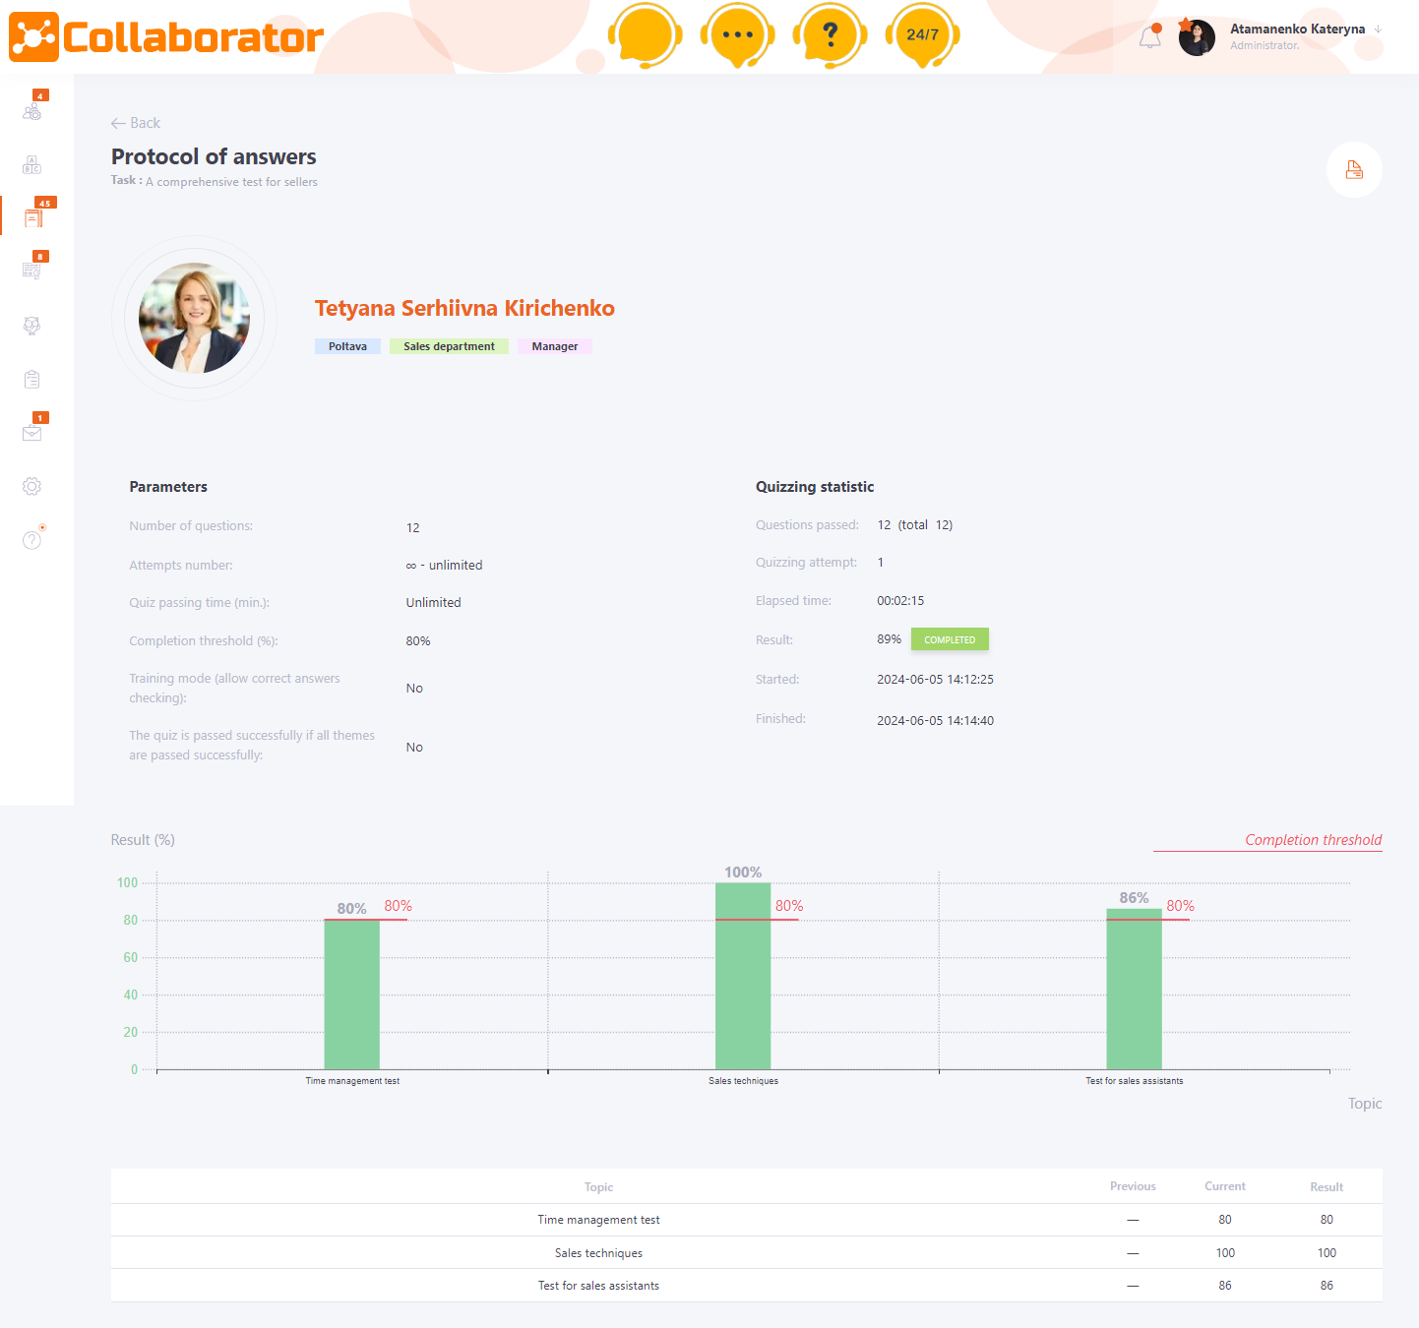The height and width of the screenshot is (1328, 1419).
Task: Export protocol using the document icon button
Action: (1354, 170)
